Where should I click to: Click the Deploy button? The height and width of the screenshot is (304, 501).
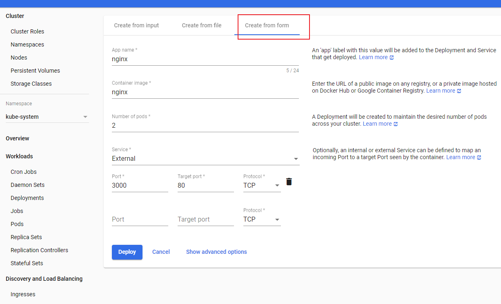(x=127, y=252)
